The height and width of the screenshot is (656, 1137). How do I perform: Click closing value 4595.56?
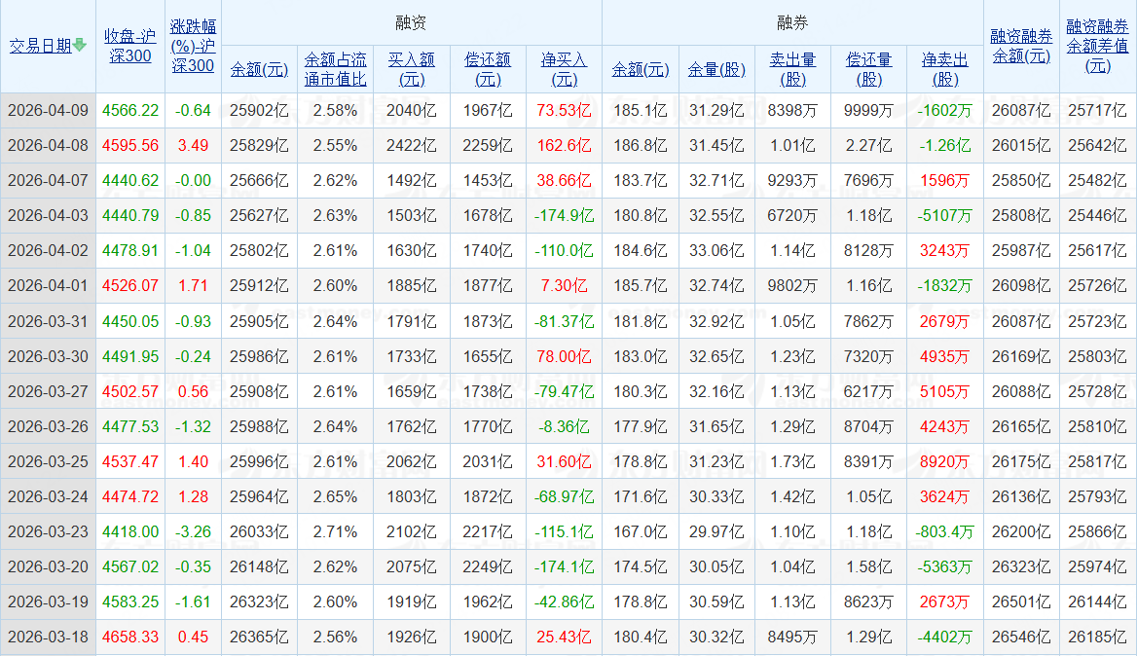click(x=130, y=146)
